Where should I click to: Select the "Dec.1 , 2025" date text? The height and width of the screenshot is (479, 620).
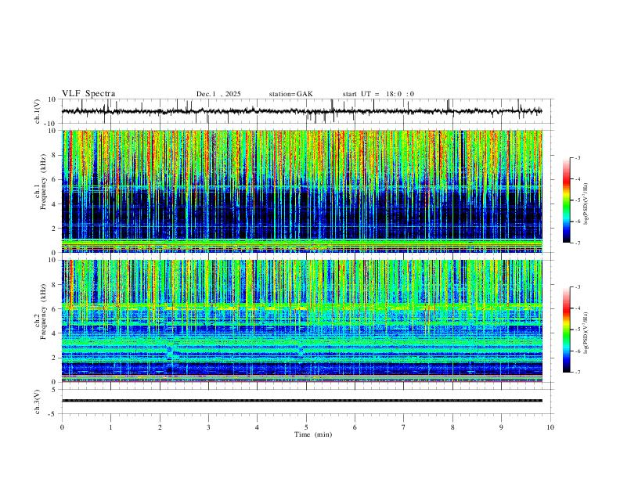coord(218,94)
